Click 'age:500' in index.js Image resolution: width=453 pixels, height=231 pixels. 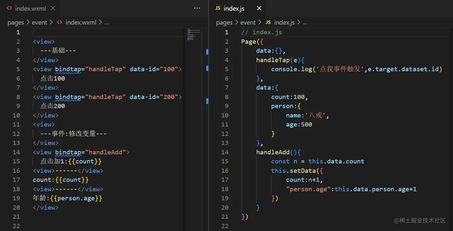click(299, 125)
